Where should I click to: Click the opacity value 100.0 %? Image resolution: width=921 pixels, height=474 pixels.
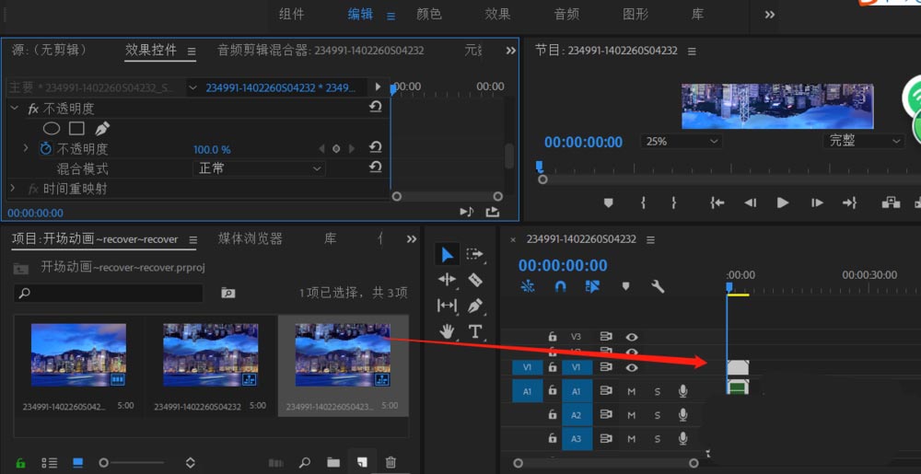pyautogui.click(x=212, y=149)
